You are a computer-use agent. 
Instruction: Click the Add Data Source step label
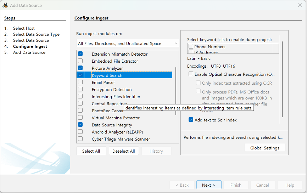coord(29,52)
